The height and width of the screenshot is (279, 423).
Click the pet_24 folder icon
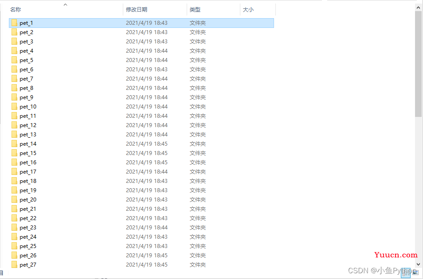click(x=14, y=237)
